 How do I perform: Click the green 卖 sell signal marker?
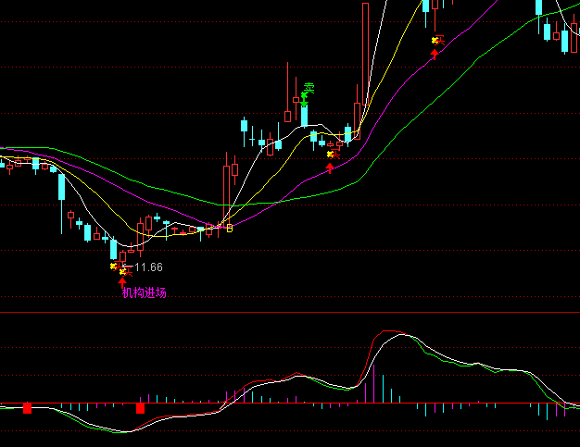pos(309,88)
